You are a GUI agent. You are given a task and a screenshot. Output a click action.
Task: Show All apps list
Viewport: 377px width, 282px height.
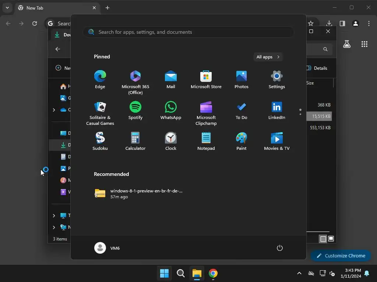pyautogui.click(x=268, y=57)
